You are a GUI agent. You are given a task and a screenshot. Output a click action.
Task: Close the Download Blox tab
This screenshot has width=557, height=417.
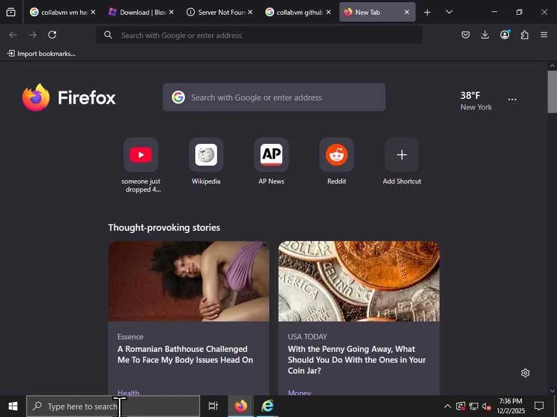tap(171, 12)
